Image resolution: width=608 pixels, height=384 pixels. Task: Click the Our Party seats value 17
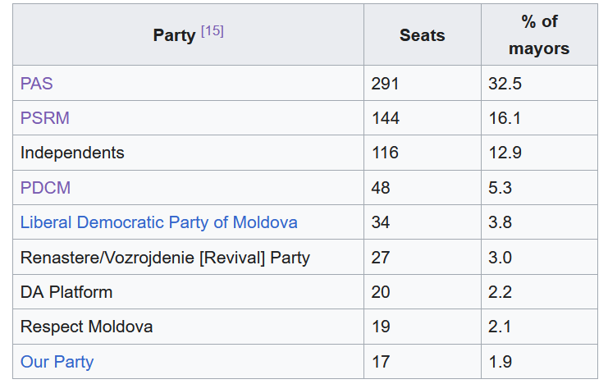(x=381, y=362)
